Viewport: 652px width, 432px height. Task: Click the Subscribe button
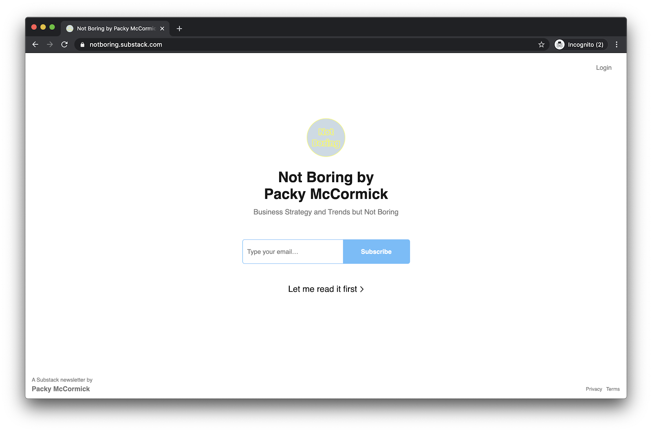(x=376, y=251)
